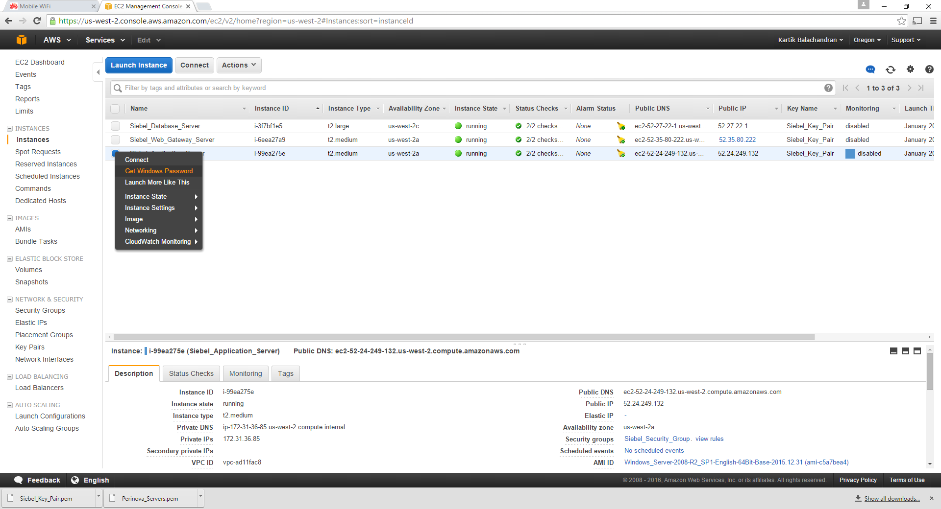Screen dimensions: 941x509
Task: Collapse the ELASTIC BLOCK STORE section
Action: (x=10, y=259)
